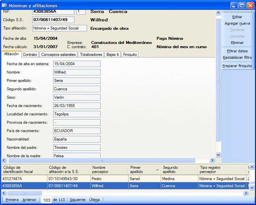Click Agregar nueva to add a record
Image resolution: width=256 pixels, height=205 pixels.
(x=237, y=23)
